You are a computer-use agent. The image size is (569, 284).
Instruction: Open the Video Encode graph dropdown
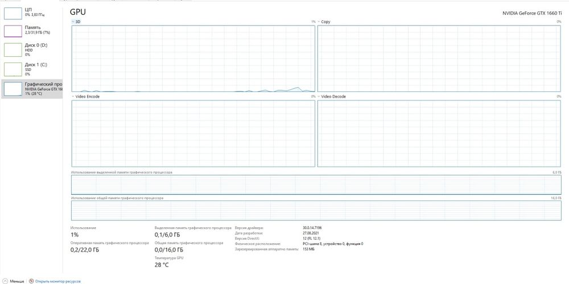pos(73,97)
